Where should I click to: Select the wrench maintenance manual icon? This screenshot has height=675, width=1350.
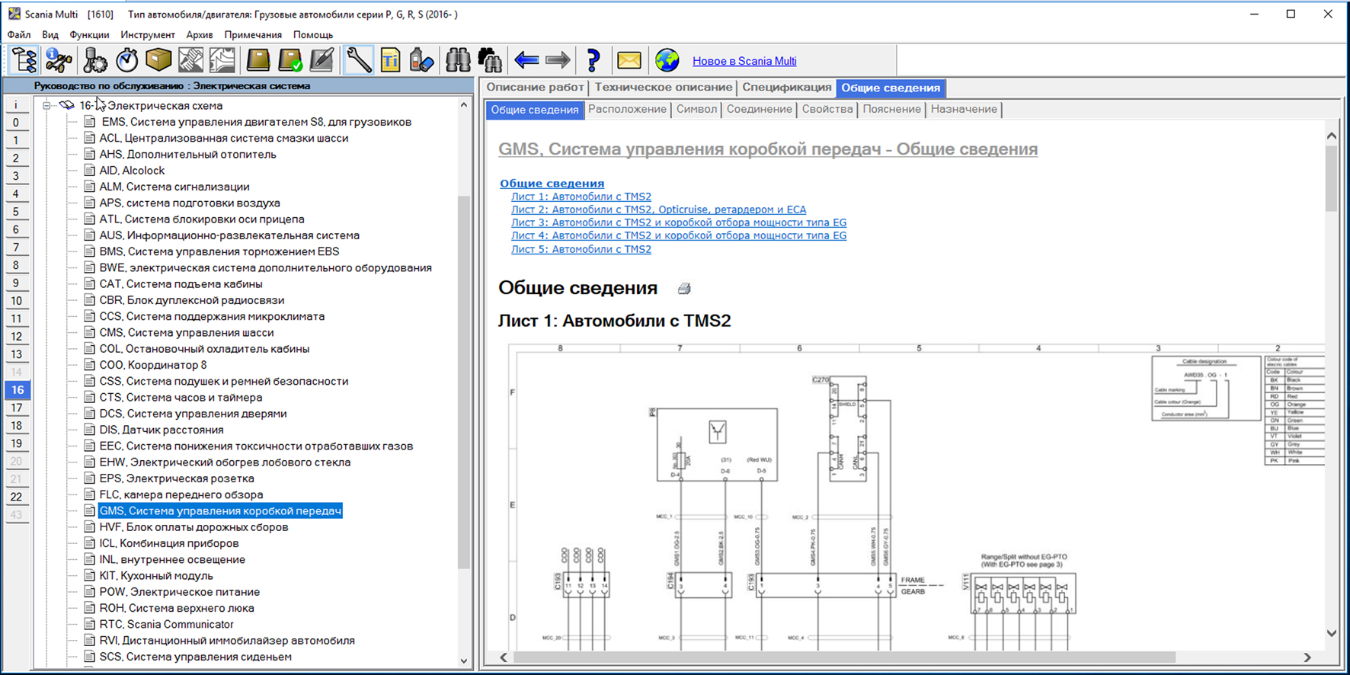pos(358,60)
